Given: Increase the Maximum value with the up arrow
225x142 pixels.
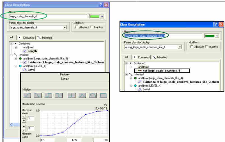Looking at the screenshot, I should (x=24, y=117).
